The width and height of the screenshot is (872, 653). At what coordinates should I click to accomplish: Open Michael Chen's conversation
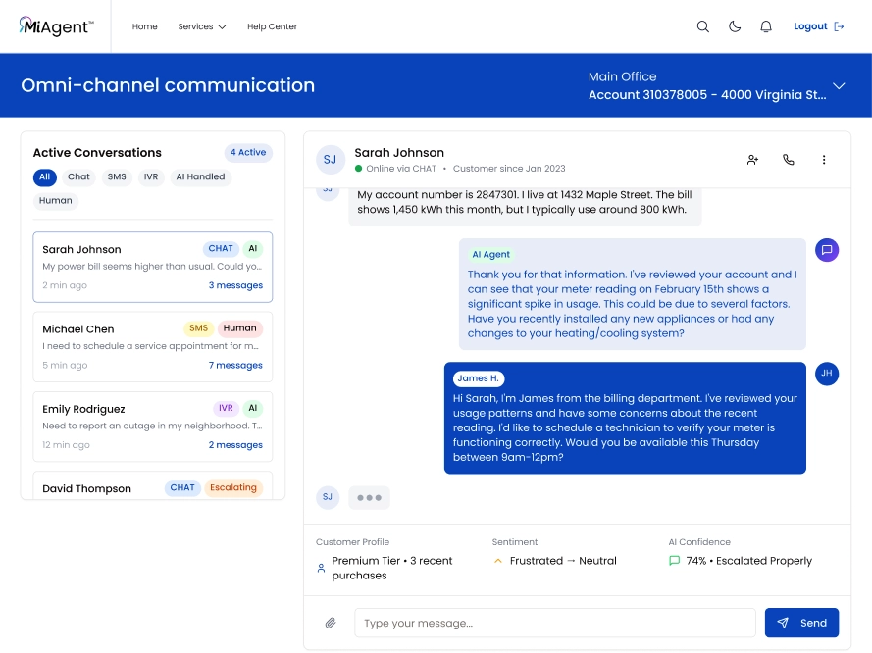(152, 346)
